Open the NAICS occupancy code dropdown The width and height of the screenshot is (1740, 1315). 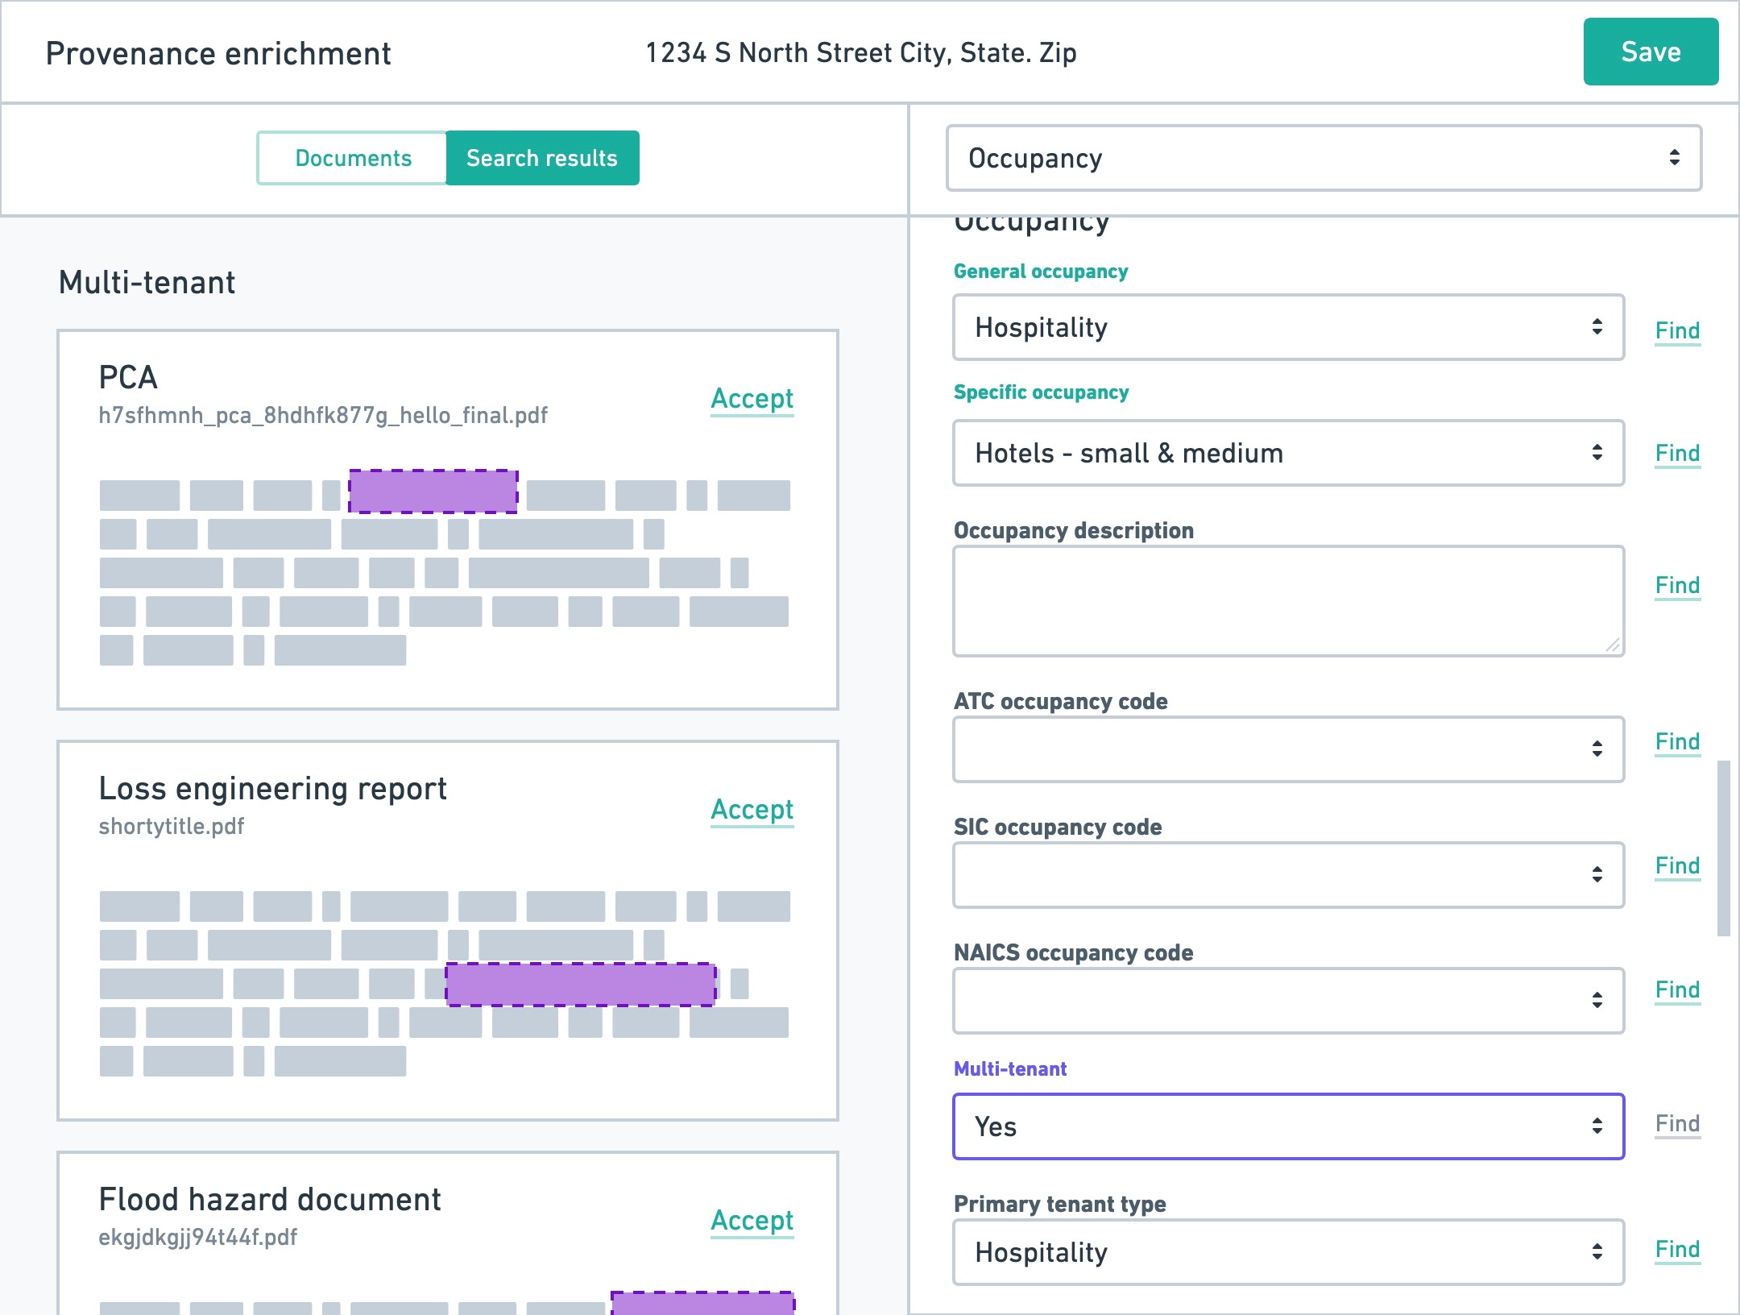pyautogui.click(x=1287, y=1000)
